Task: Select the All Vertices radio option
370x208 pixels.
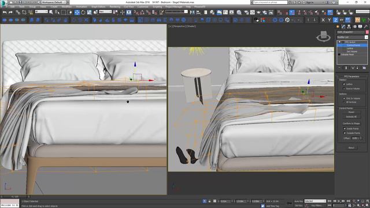Action: (x=344, y=102)
